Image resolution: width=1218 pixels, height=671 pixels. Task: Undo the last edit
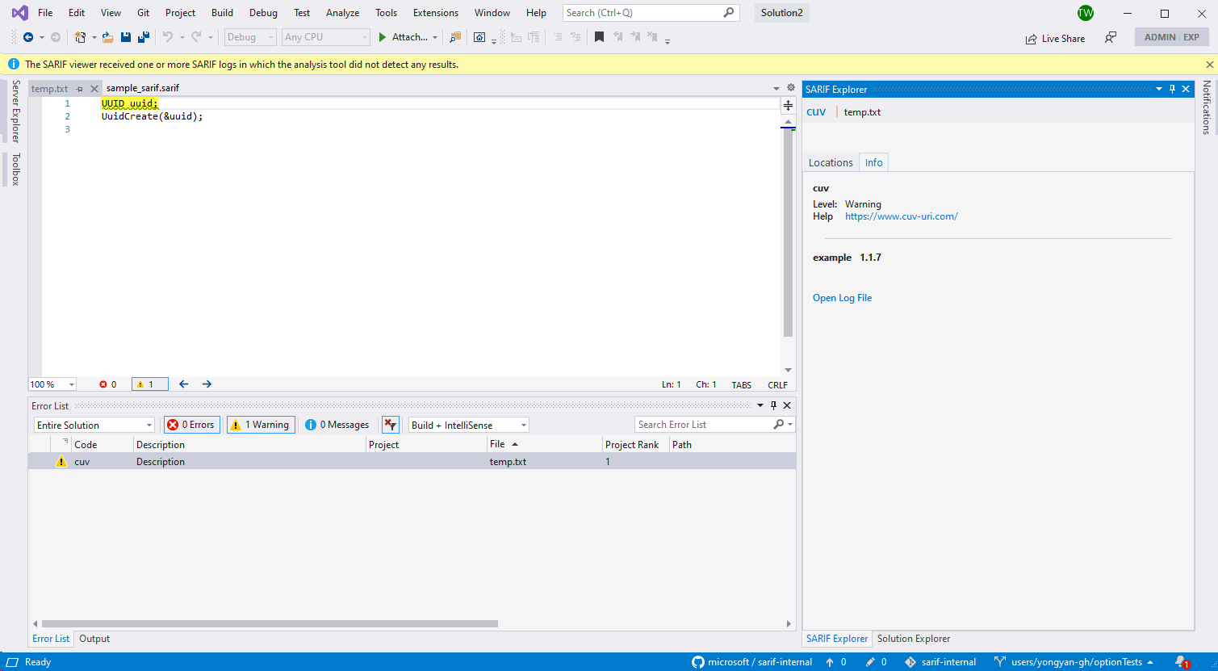170,36
